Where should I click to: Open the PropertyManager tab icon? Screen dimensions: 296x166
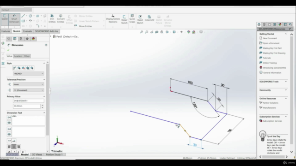[x=15, y=39]
